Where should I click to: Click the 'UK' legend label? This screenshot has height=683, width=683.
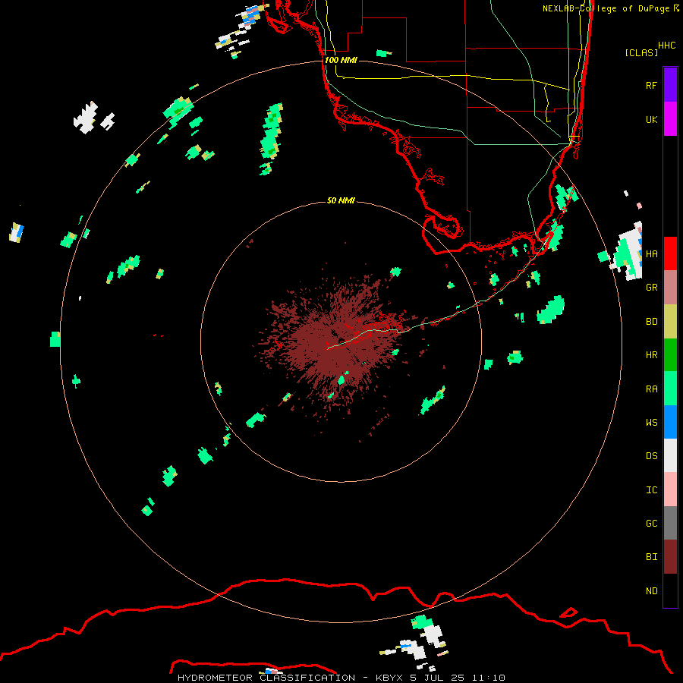click(x=651, y=119)
